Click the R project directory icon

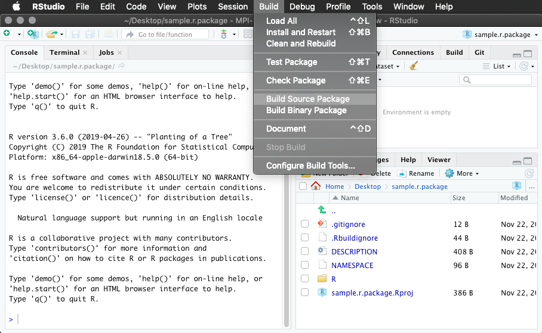[x=516, y=186]
